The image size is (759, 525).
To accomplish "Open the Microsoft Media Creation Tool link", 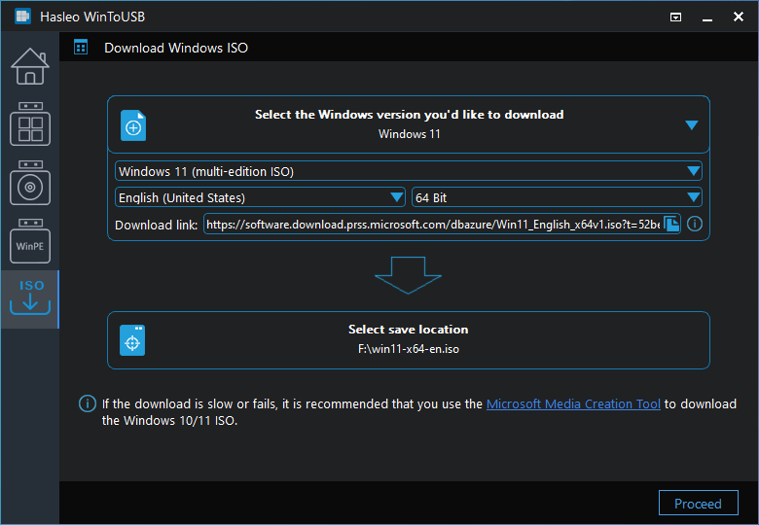I will [x=573, y=403].
